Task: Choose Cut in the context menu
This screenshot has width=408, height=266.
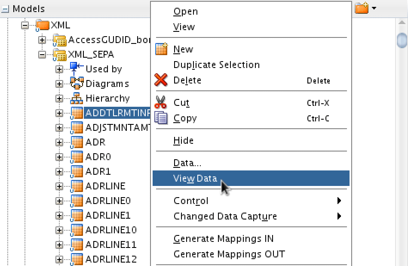Action: pos(251,102)
